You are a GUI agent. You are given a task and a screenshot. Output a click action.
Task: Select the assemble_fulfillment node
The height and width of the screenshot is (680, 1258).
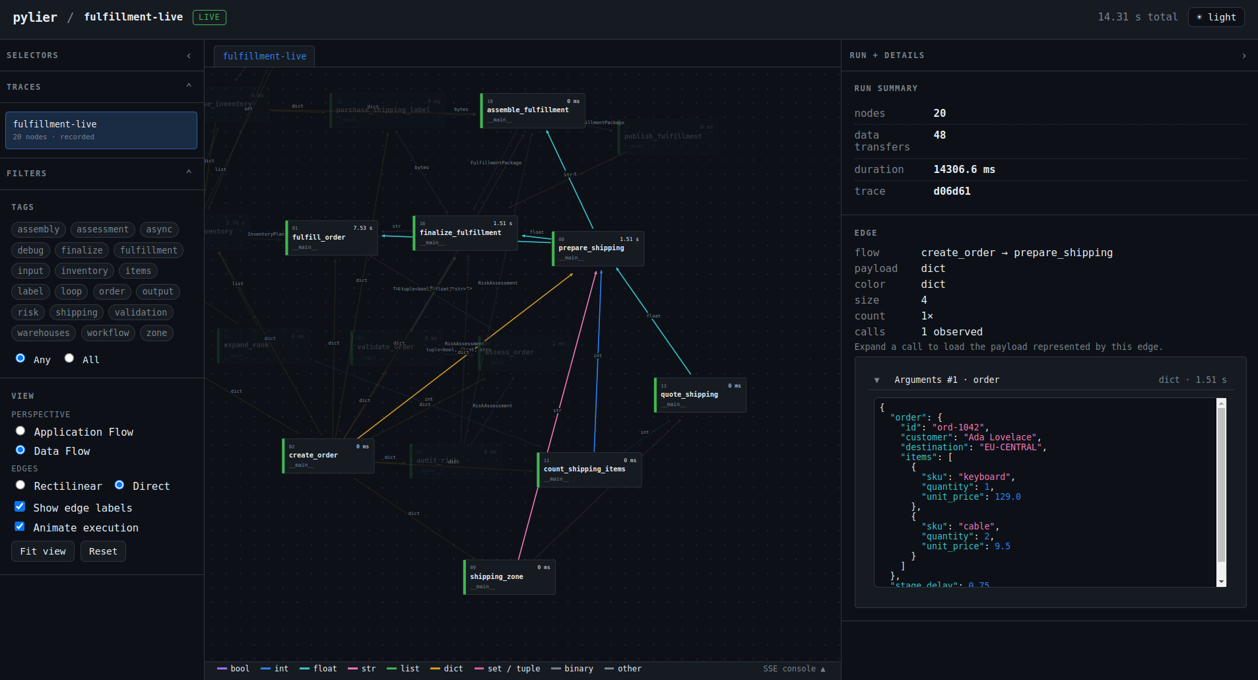click(x=533, y=110)
